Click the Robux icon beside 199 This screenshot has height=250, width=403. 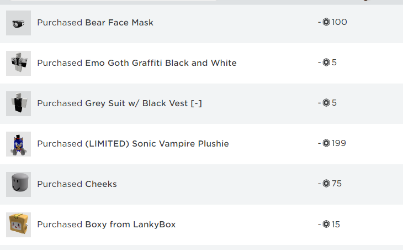326,143
